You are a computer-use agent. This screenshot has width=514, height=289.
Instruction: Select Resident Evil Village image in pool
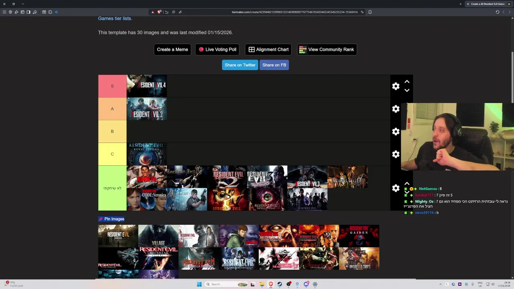pyautogui.click(x=158, y=236)
